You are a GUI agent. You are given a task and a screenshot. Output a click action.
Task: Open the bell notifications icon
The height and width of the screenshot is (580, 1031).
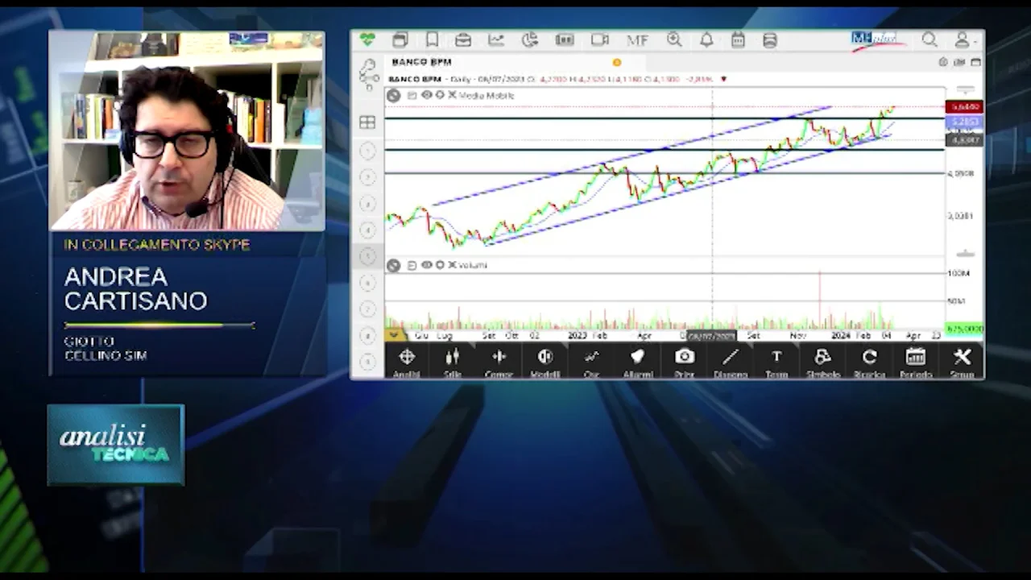click(706, 39)
